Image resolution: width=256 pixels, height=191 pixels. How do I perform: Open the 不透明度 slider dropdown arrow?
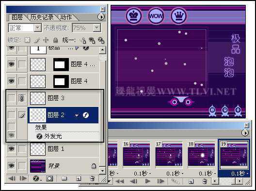click(97, 28)
